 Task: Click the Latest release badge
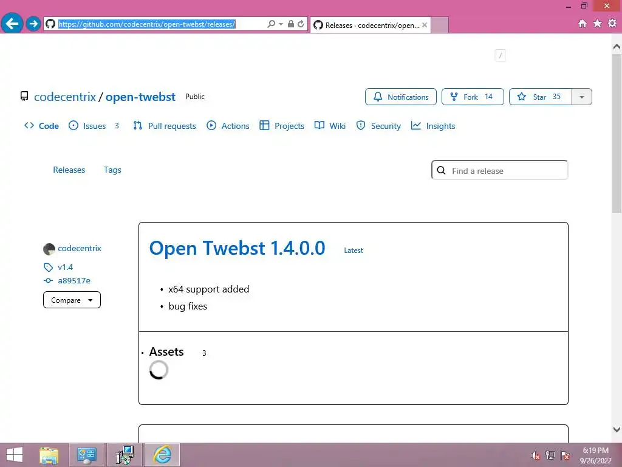[x=354, y=251]
